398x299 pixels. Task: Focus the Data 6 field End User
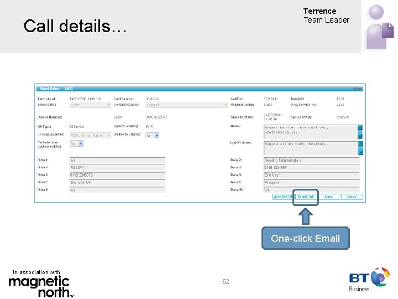click(x=312, y=175)
